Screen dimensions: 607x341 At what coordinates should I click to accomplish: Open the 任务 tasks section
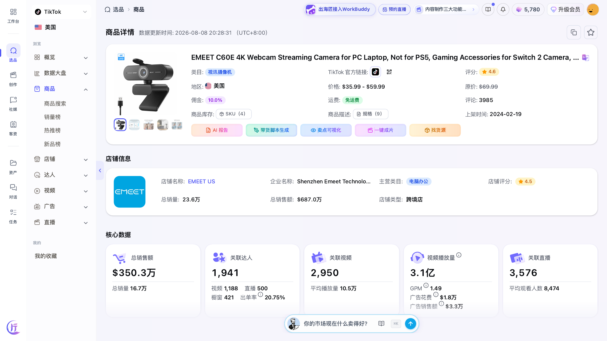click(x=13, y=216)
